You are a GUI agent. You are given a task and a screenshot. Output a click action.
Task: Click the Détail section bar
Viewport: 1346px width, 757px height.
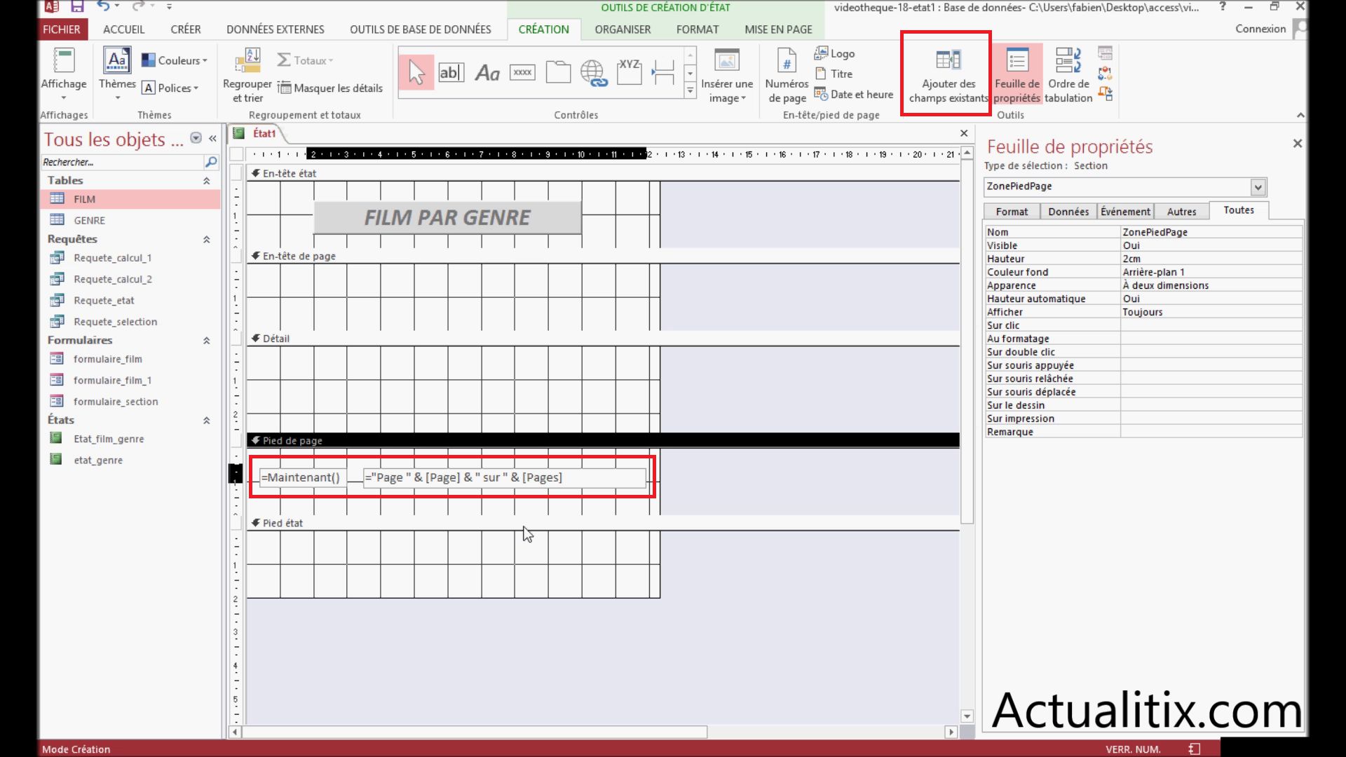point(604,339)
